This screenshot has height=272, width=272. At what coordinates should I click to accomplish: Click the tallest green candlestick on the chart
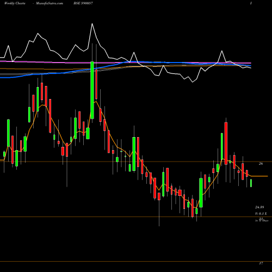(92, 90)
